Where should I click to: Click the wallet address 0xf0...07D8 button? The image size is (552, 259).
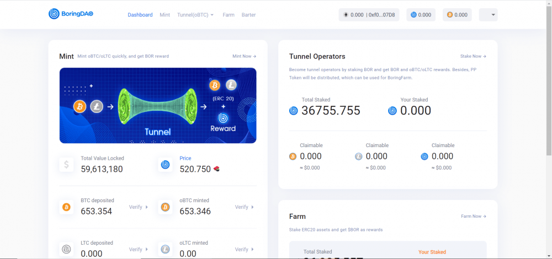tap(369, 15)
